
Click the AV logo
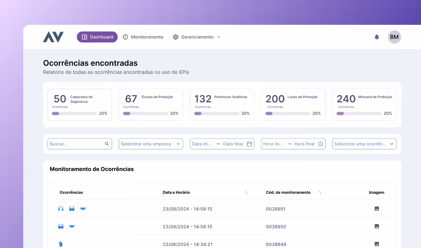pyautogui.click(x=53, y=37)
